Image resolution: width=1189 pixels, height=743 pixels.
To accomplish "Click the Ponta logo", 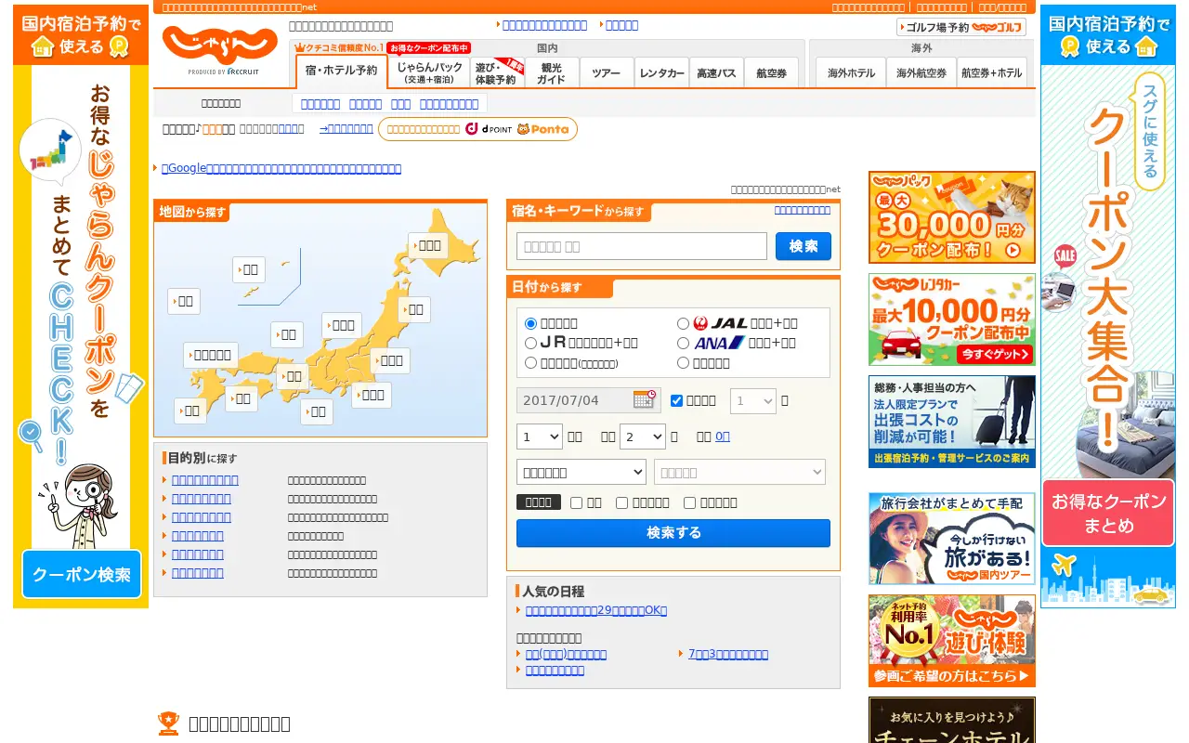I will click(x=543, y=129).
